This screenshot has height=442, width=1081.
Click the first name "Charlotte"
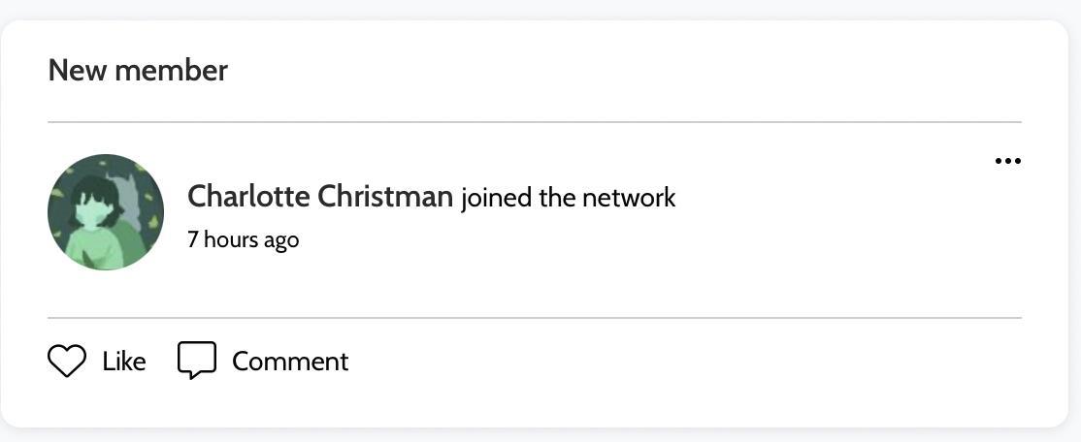point(247,197)
